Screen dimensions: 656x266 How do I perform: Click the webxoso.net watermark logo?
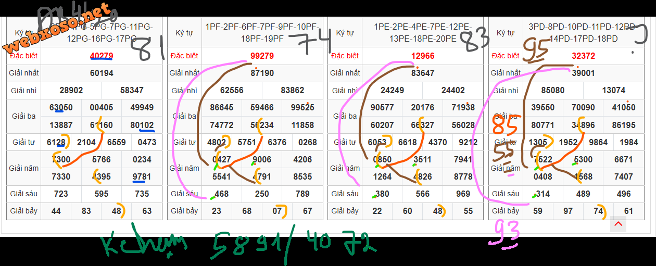57,29
